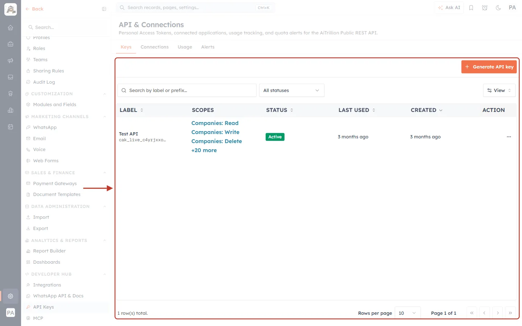Screen dimensions: 522x326
Task: Open the home icon in the left rail
Action: coord(11,28)
